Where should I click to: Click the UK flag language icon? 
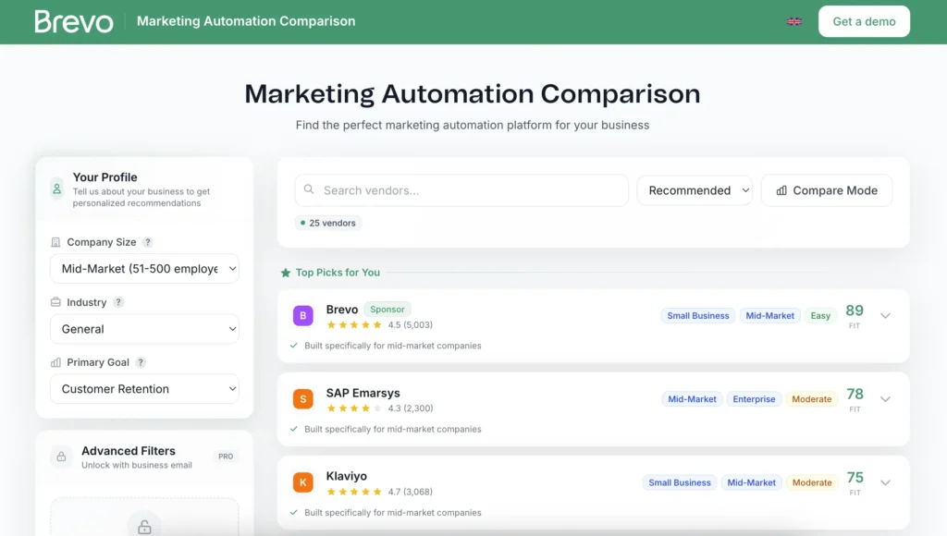(793, 20)
